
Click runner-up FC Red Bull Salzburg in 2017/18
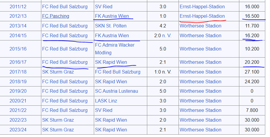click(x=117, y=72)
